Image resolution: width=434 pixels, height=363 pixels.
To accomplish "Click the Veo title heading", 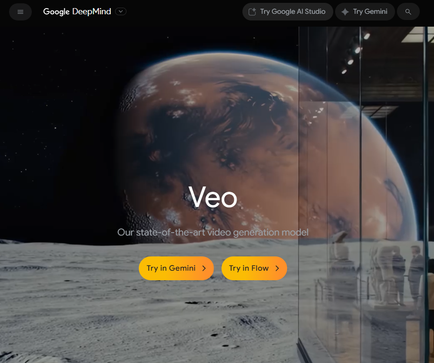I will tap(212, 197).
